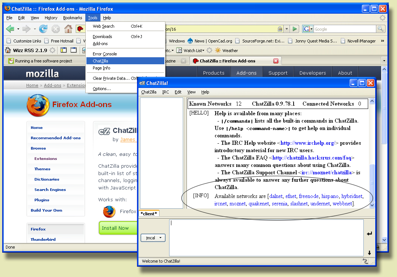Choose Add-ons in the Tools menu
397x277 pixels.
(125, 44)
